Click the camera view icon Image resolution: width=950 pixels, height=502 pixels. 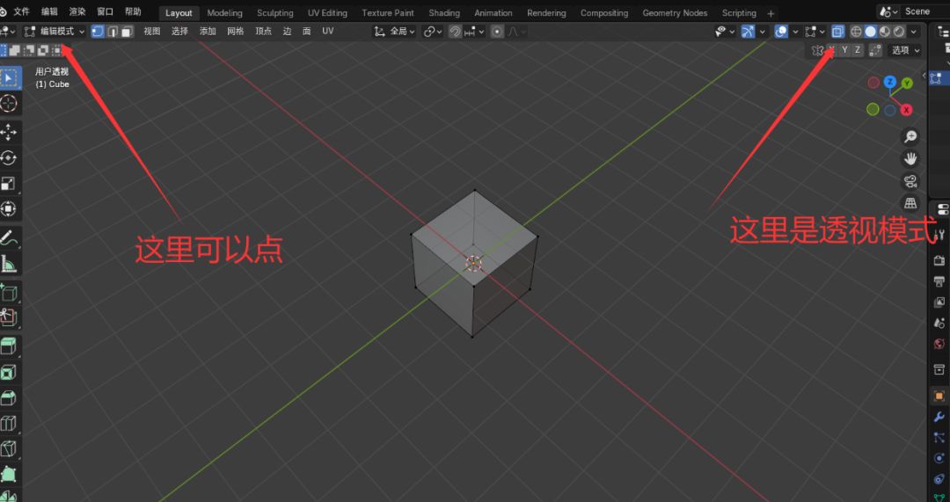pyautogui.click(x=910, y=181)
